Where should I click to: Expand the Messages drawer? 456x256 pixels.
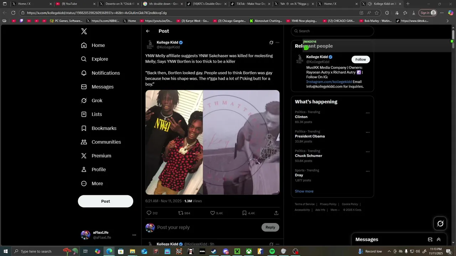point(439,240)
